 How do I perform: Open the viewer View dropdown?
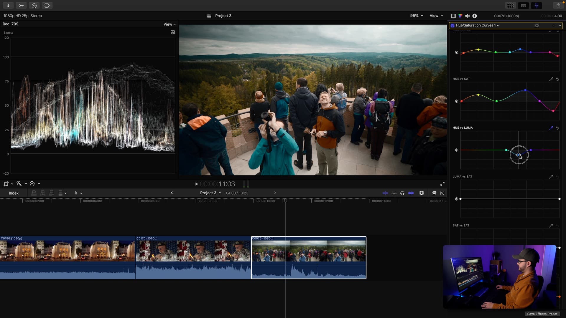(x=436, y=16)
